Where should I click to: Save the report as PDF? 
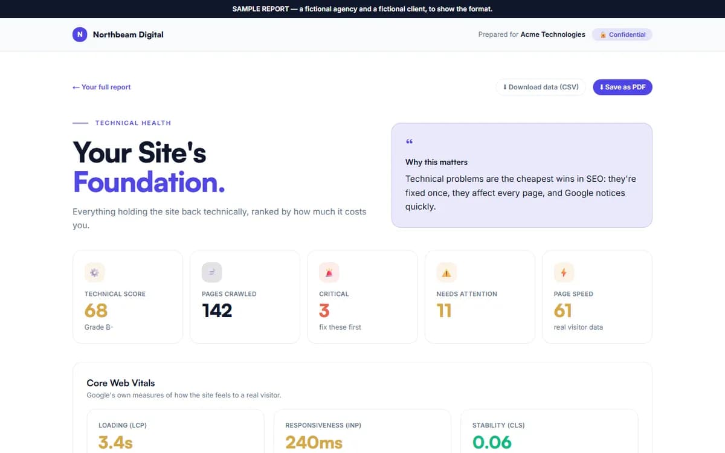click(x=622, y=87)
